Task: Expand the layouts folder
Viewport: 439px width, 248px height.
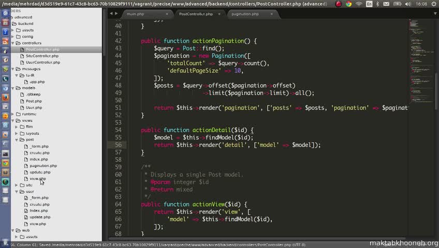Action: (x=17, y=133)
